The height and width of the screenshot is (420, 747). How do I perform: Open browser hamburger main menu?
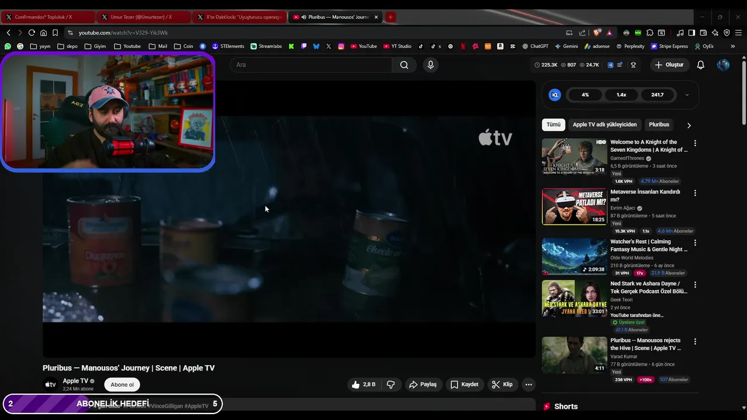point(738,33)
